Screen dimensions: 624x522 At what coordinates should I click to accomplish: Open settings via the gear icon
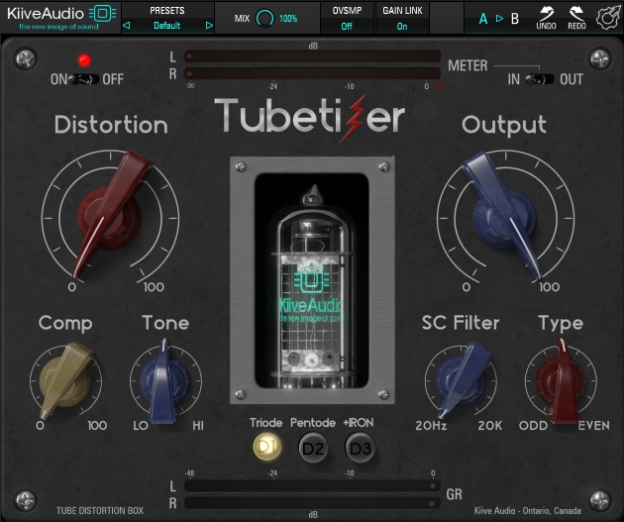point(608,17)
